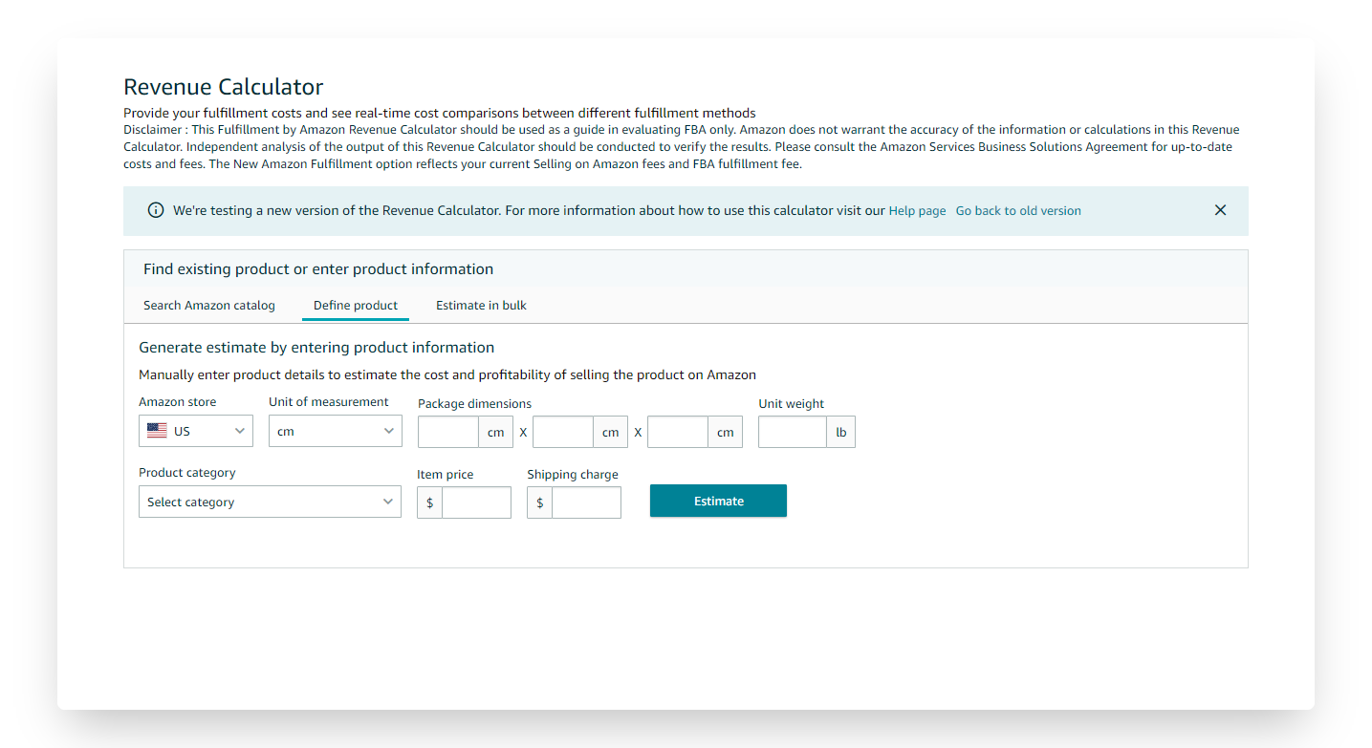1372x748 pixels.
Task: Open the Amazon store selector
Action: pos(195,430)
